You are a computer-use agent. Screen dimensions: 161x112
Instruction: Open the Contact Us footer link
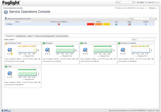click(x=151, y=111)
